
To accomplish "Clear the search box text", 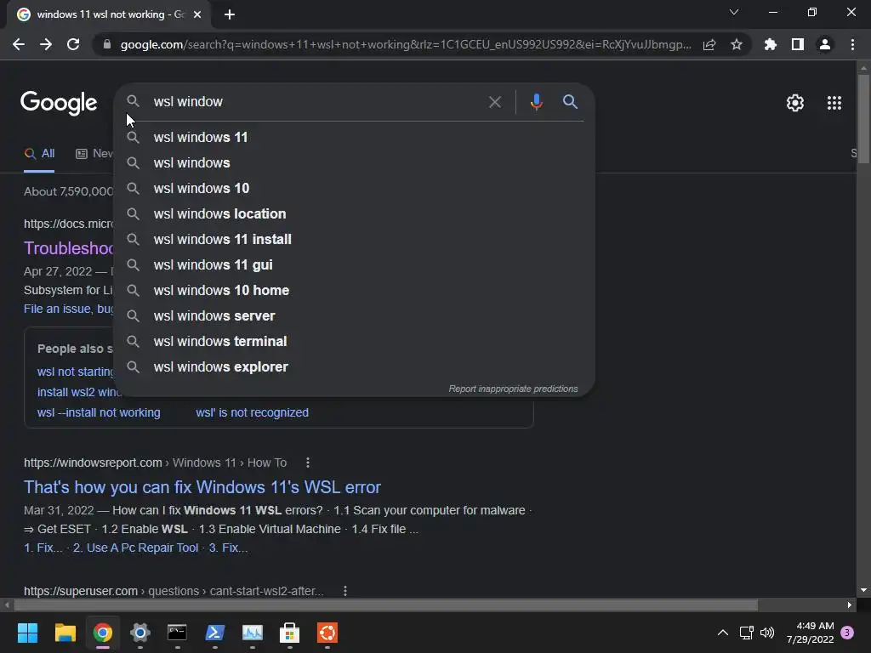I will coord(495,102).
